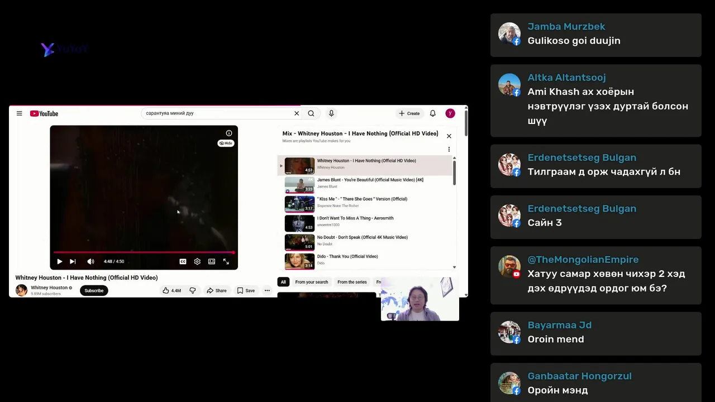715x402 pixels.
Task: Open Mix playlist options menu
Action: [449, 149]
